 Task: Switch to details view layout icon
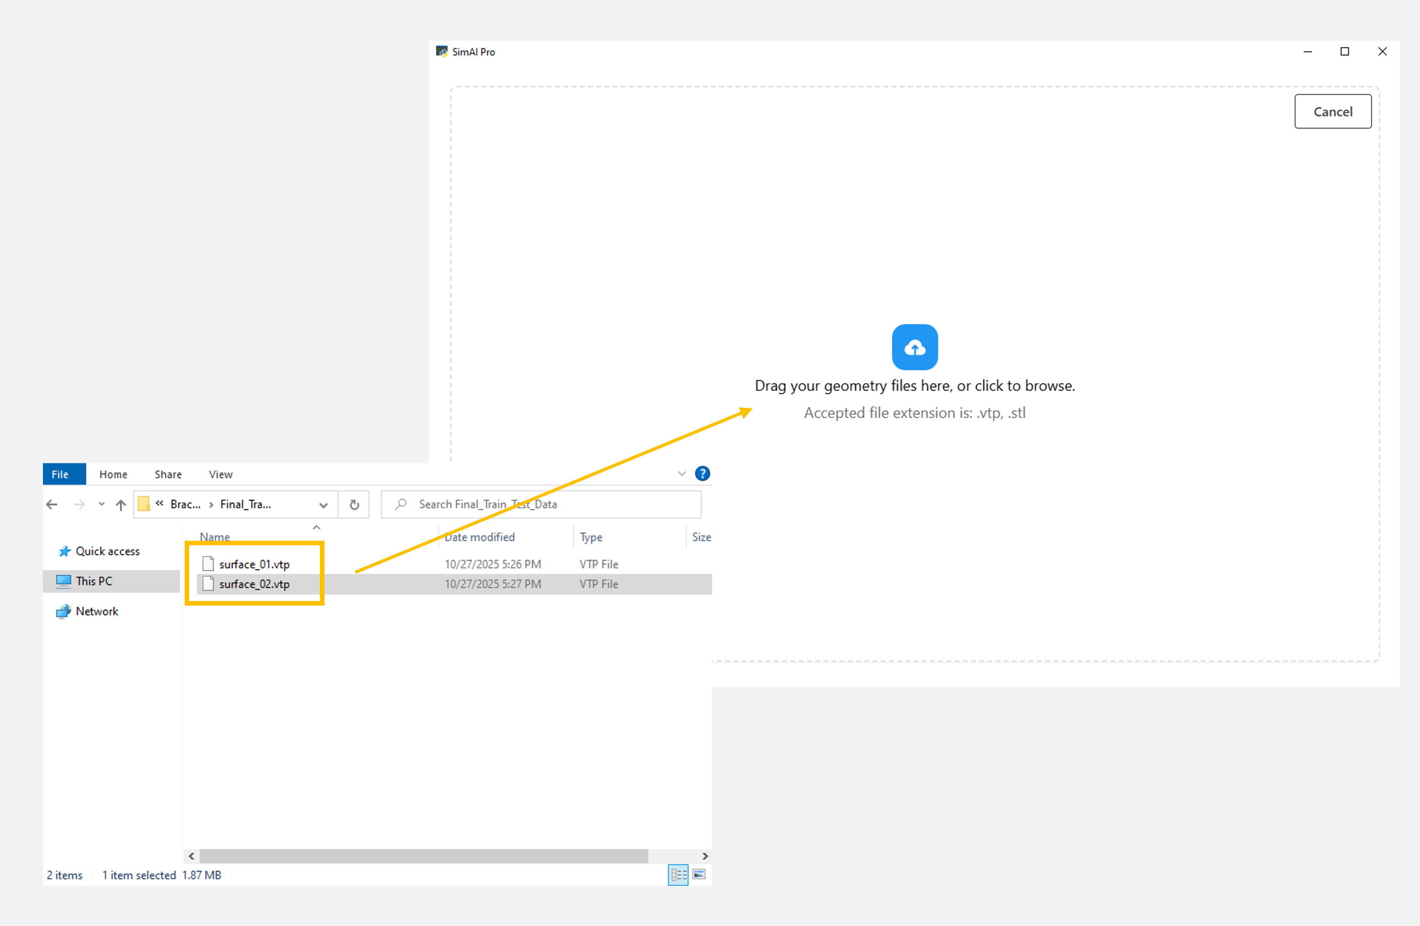coord(678,874)
